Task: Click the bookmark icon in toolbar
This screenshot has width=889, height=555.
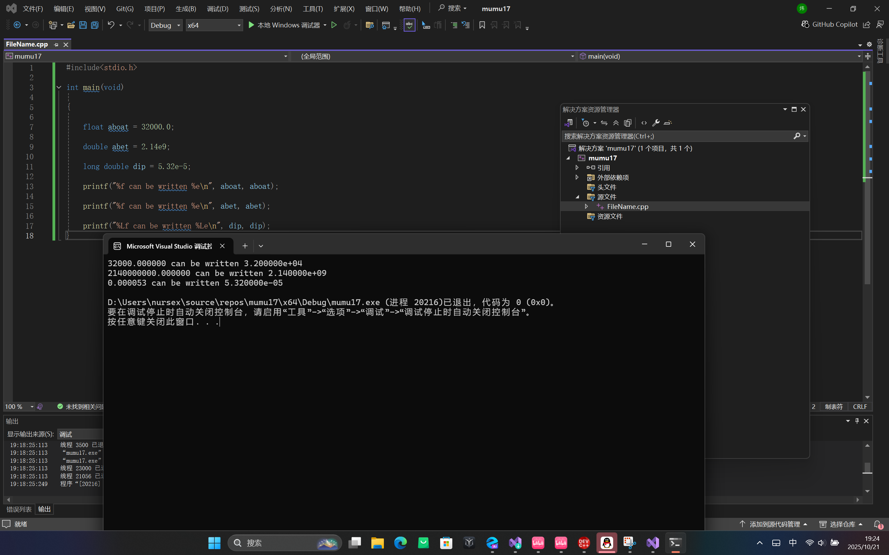Action: coord(482,25)
